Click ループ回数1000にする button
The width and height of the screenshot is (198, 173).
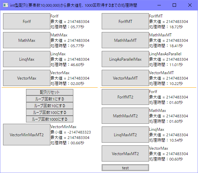50,119
